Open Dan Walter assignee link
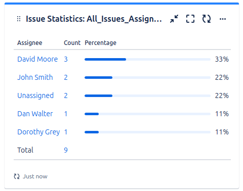This screenshot has height=191, width=243. [x=35, y=114]
